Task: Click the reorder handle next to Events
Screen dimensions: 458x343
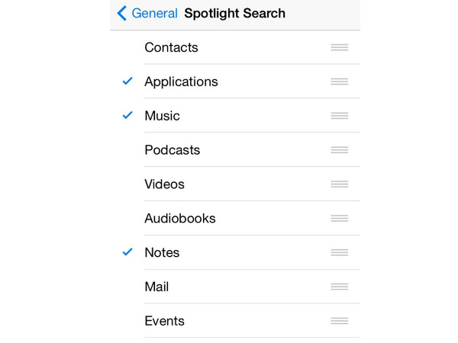Action: coord(340,321)
